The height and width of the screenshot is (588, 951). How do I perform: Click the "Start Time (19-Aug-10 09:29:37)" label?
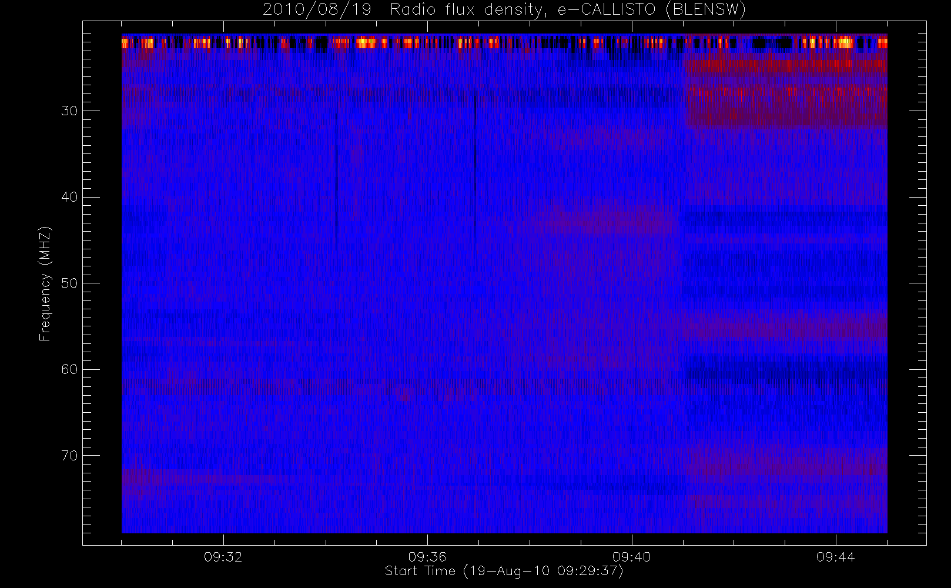coord(504,571)
